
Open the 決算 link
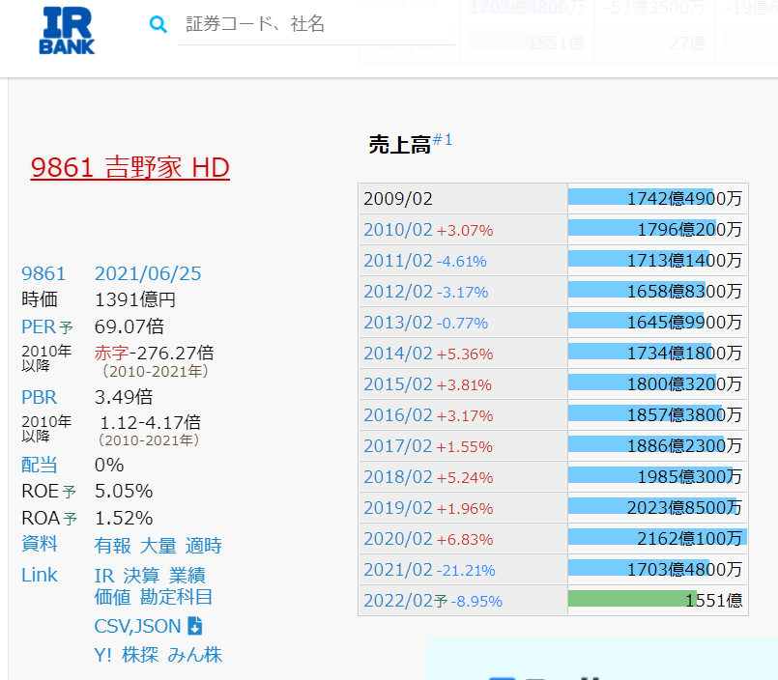pyautogui.click(x=141, y=576)
